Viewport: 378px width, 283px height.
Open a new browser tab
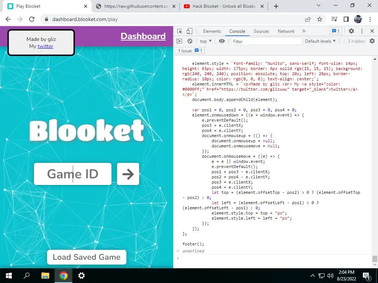coord(276,6)
